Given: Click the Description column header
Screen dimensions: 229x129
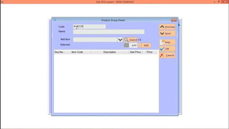Looking at the screenshot, I should pos(110,52).
